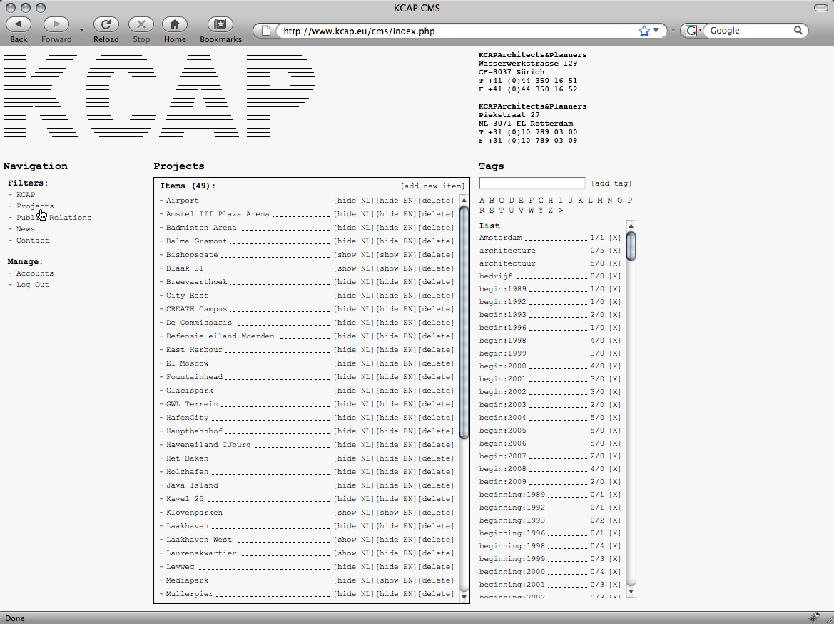Viewport: 834px width, 624px height.
Task: Open the Accounts management link
Action: click(x=35, y=273)
